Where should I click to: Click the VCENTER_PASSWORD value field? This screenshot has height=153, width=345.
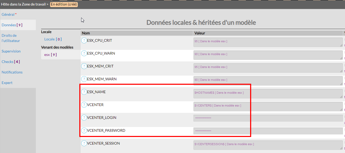(268, 131)
